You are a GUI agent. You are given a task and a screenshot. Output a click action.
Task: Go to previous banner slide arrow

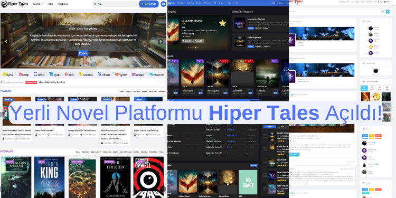[6, 41]
